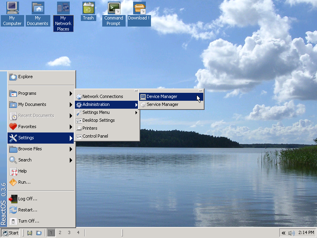Screen dimensions: 317x238
Task: Expand arrow next to Recent Documents
Action: click(x=71, y=116)
